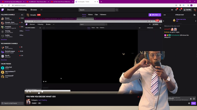Pause the stream video player
The width and height of the screenshot is (197, 110).
coord(27,92)
